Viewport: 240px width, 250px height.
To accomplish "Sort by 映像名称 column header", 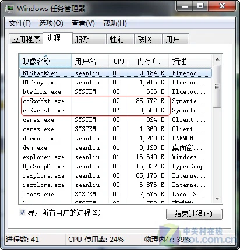I will [x=45, y=61].
